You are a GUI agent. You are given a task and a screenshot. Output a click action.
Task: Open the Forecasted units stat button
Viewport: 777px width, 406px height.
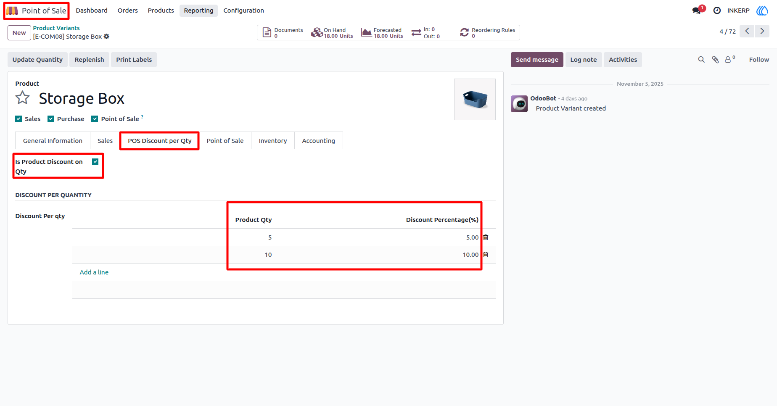[x=383, y=33]
